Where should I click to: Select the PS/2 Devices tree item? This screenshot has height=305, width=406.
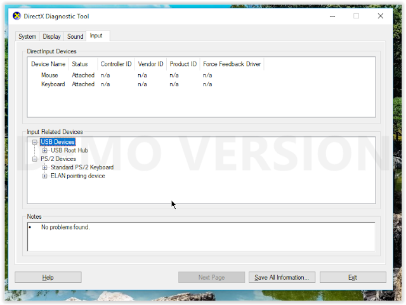tap(58, 159)
